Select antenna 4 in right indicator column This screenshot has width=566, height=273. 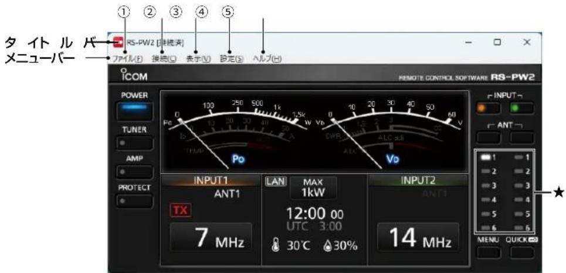click(x=521, y=199)
